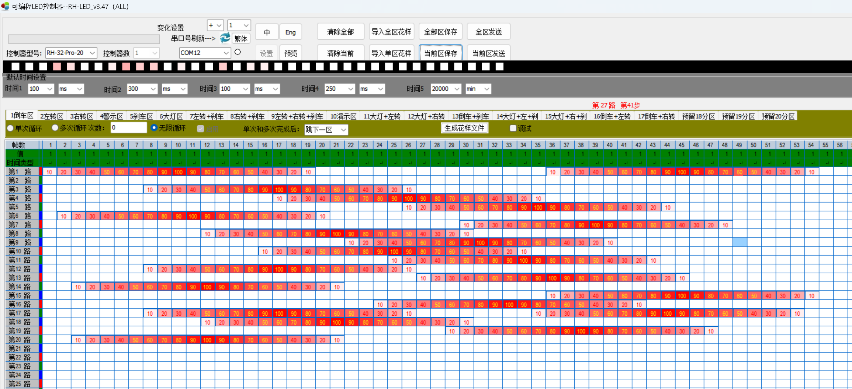Select the 无限循环 radio button
Image resolution: width=852 pixels, height=389 pixels.
154,128
